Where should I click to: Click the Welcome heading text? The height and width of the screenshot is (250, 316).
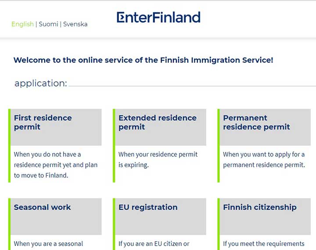(143, 60)
